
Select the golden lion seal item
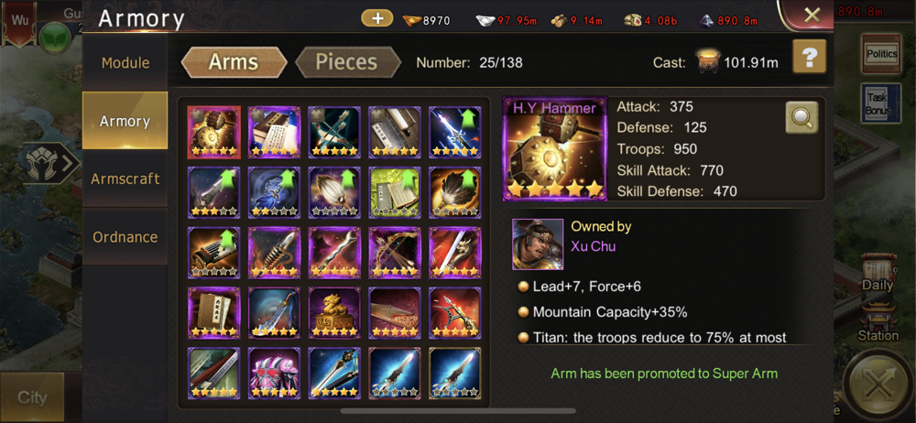[x=334, y=313]
